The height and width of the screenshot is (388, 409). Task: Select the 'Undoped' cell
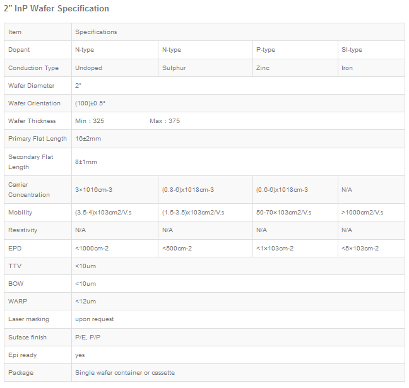tap(88, 68)
